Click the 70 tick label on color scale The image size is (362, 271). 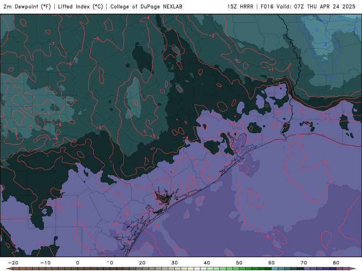(304, 263)
